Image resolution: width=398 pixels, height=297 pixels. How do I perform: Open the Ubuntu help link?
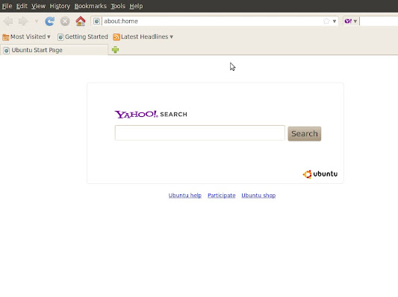184,195
